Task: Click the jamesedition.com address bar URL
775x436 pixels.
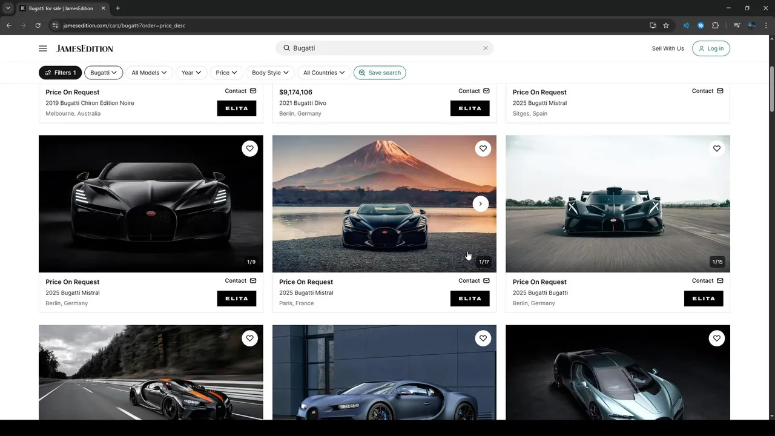Action: point(124,25)
